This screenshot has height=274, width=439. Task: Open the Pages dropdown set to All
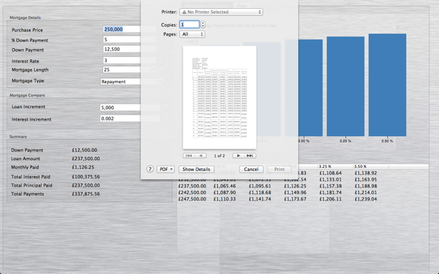pos(192,34)
